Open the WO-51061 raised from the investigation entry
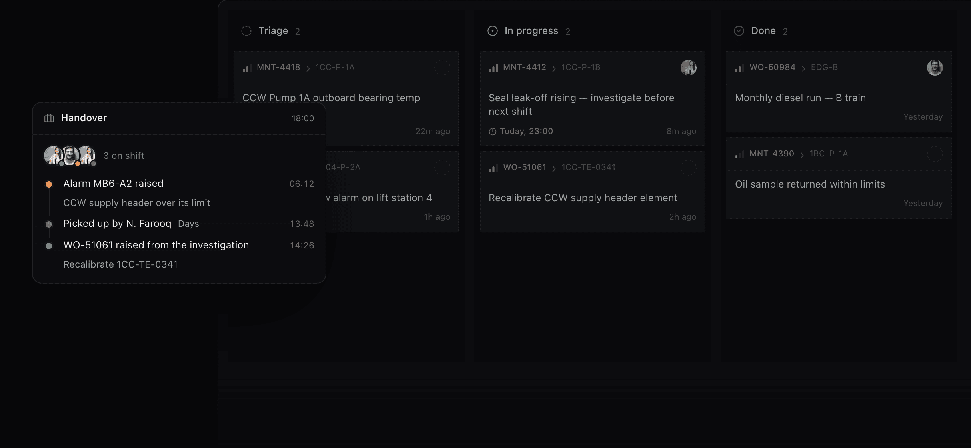971x448 pixels. click(156, 245)
